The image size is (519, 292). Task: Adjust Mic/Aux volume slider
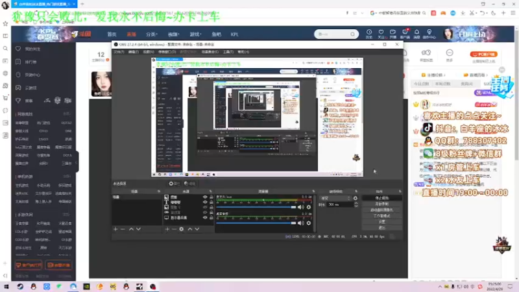pos(256,207)
